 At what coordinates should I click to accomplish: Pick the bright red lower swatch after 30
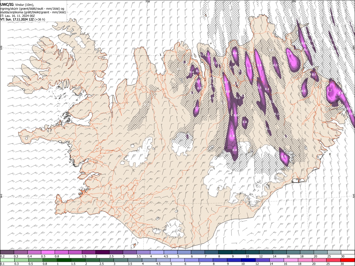(348, 260)
